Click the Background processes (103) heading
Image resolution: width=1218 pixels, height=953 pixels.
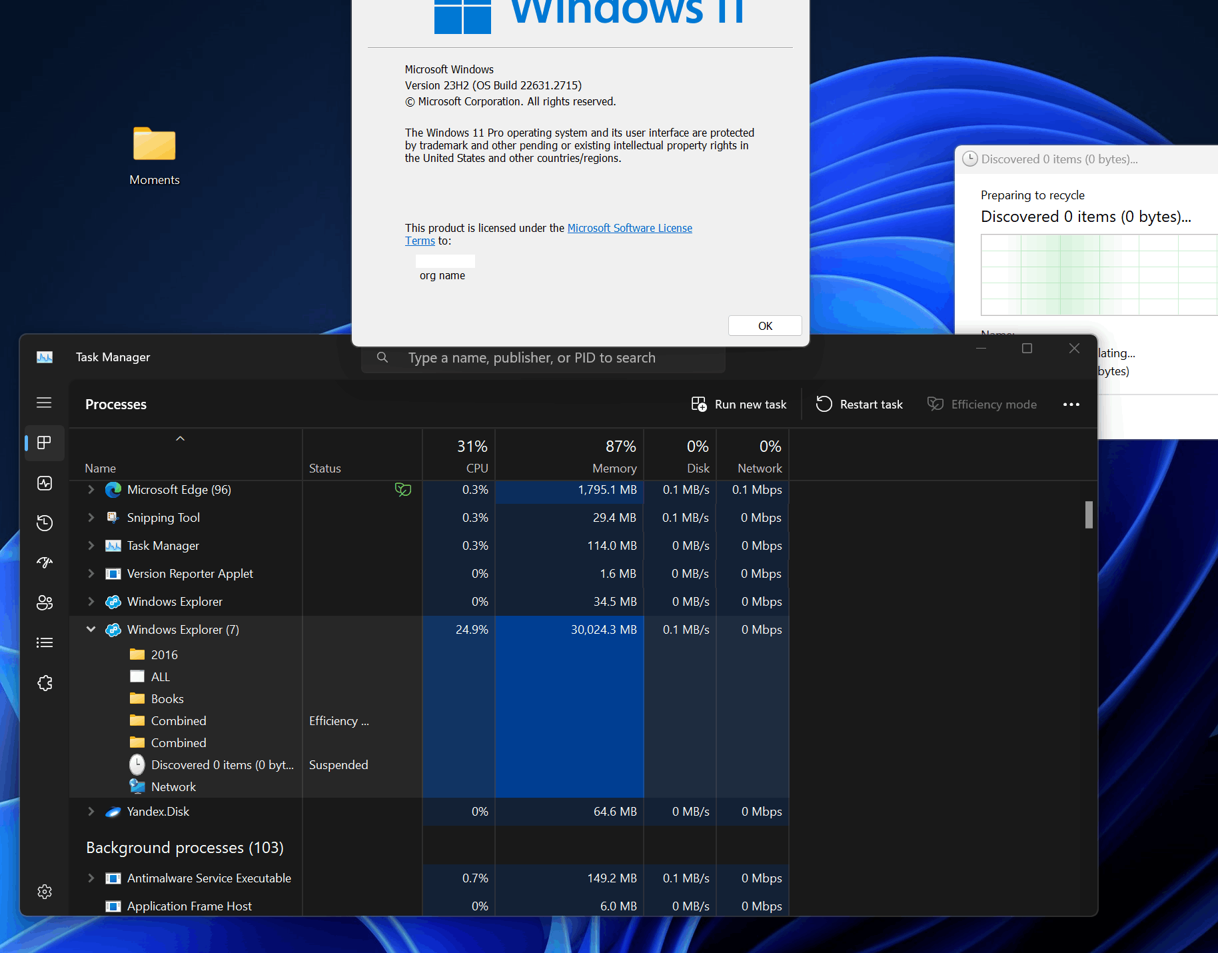(185, 848)
